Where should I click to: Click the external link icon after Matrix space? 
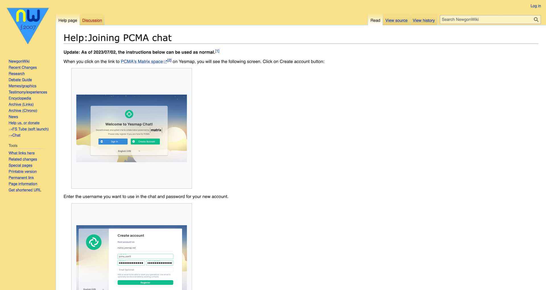point(165,62)
